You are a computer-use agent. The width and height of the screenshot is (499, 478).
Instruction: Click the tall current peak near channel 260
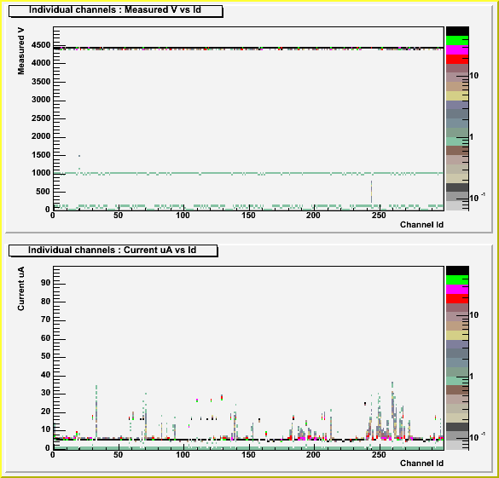point(392,410)
